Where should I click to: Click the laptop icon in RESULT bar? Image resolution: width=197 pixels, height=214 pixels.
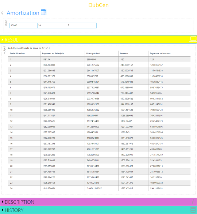point(193,39)
